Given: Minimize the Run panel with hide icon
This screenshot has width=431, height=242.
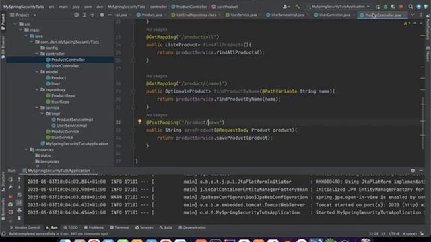Looking at the screenshot, I should pos(421,171).
